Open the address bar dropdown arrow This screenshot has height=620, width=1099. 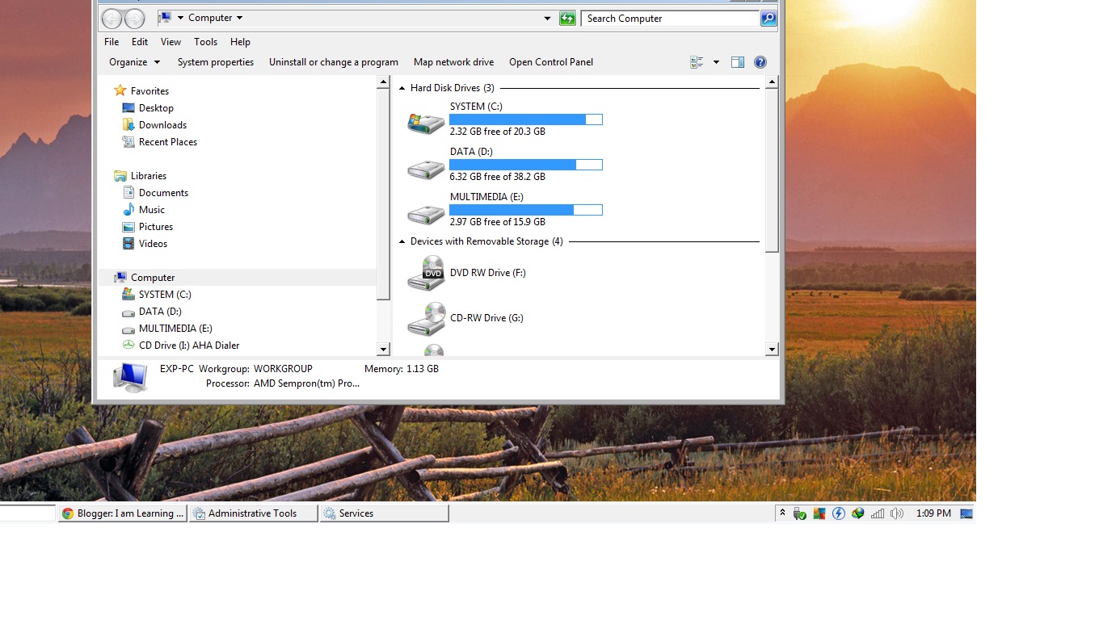click(547, 18)
